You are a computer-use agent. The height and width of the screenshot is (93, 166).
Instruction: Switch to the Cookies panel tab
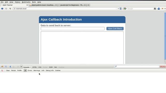(x=61, y=67)
